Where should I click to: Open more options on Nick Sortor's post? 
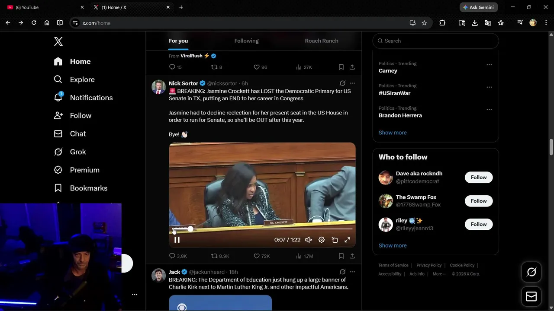[x=352, y=83]
